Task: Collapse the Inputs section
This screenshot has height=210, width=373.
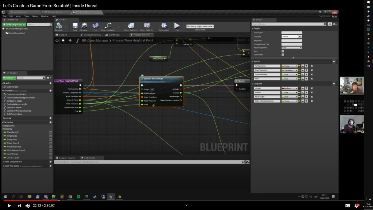Action: pos(253,61)
